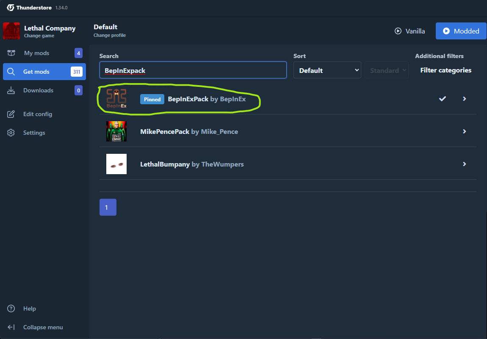Open the My mods section

coord(44,53)
